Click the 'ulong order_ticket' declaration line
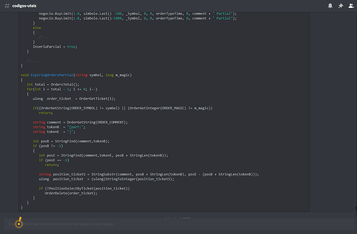357x234 pixels. click(74, 98)
